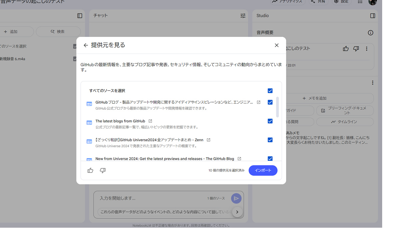The height and width of the screenshot is (234, 400).
Task: Uncheck The latest blogs from GitHub source
Action: (x=270, y=121)
